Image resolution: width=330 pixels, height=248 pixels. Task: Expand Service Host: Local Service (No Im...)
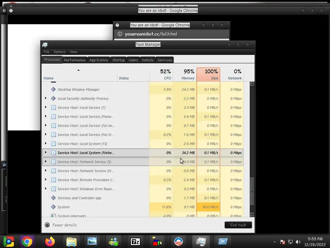[x=46, y=126]
